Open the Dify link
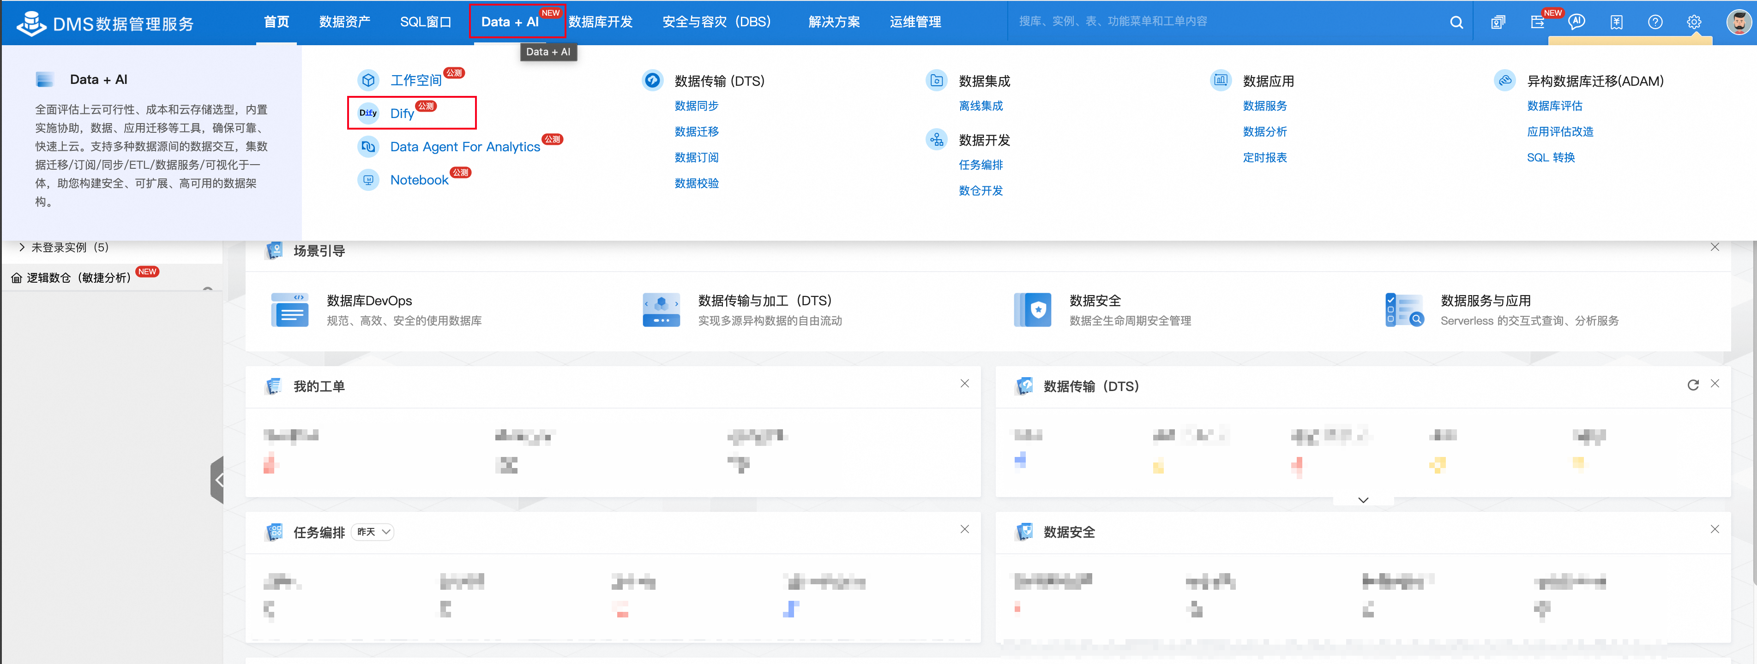Image resolution: width=1757 pixels, height=664 pixels. (402, 114)
